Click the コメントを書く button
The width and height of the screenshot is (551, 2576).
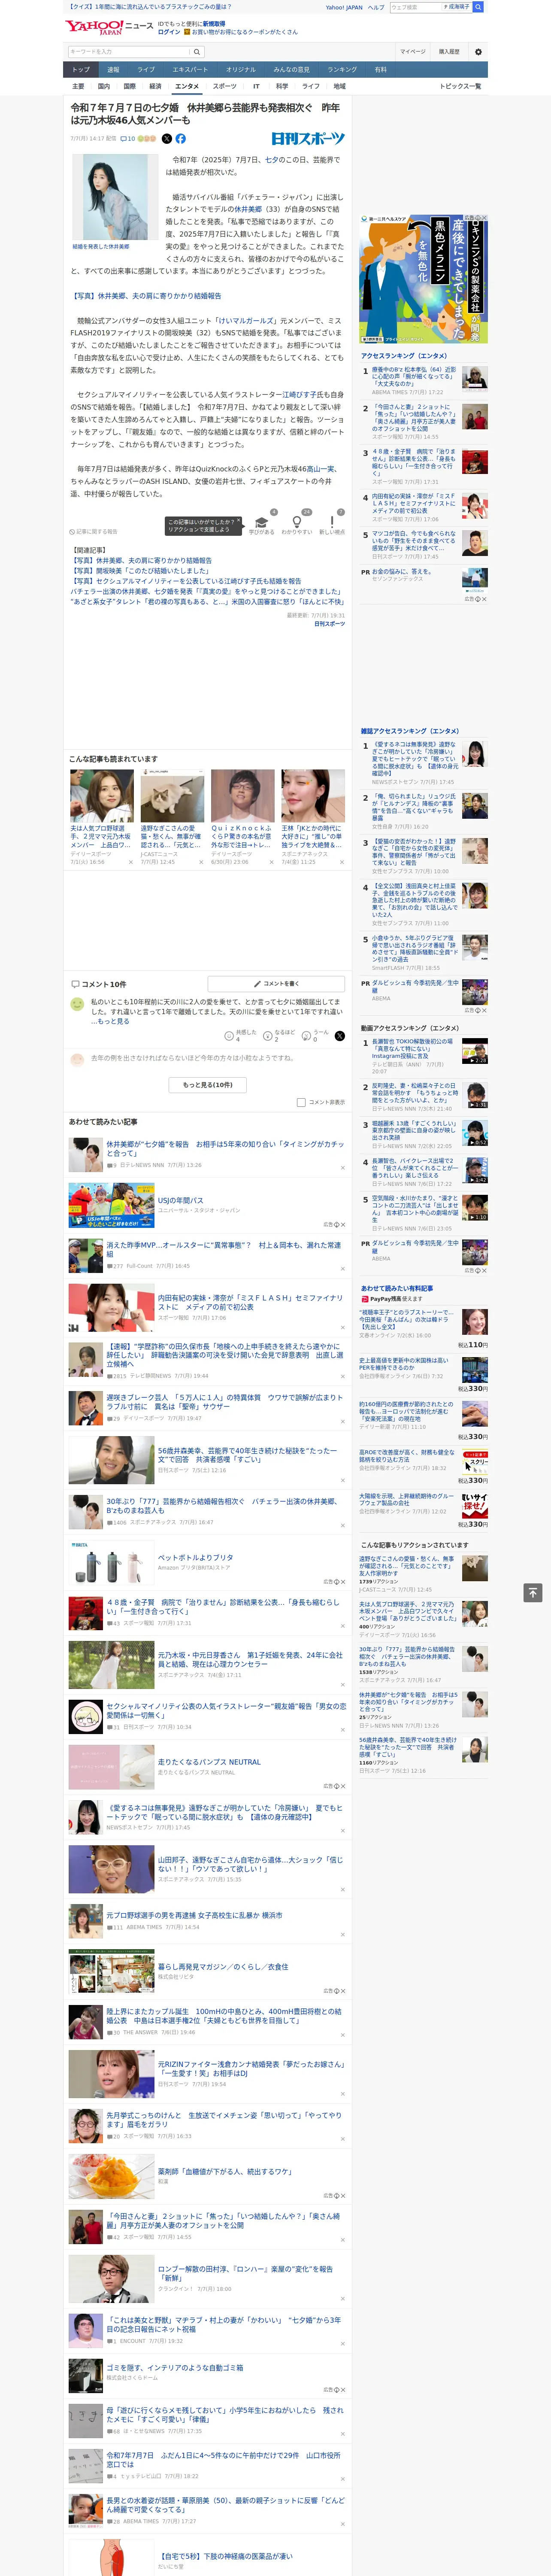[x=276, y=983]
